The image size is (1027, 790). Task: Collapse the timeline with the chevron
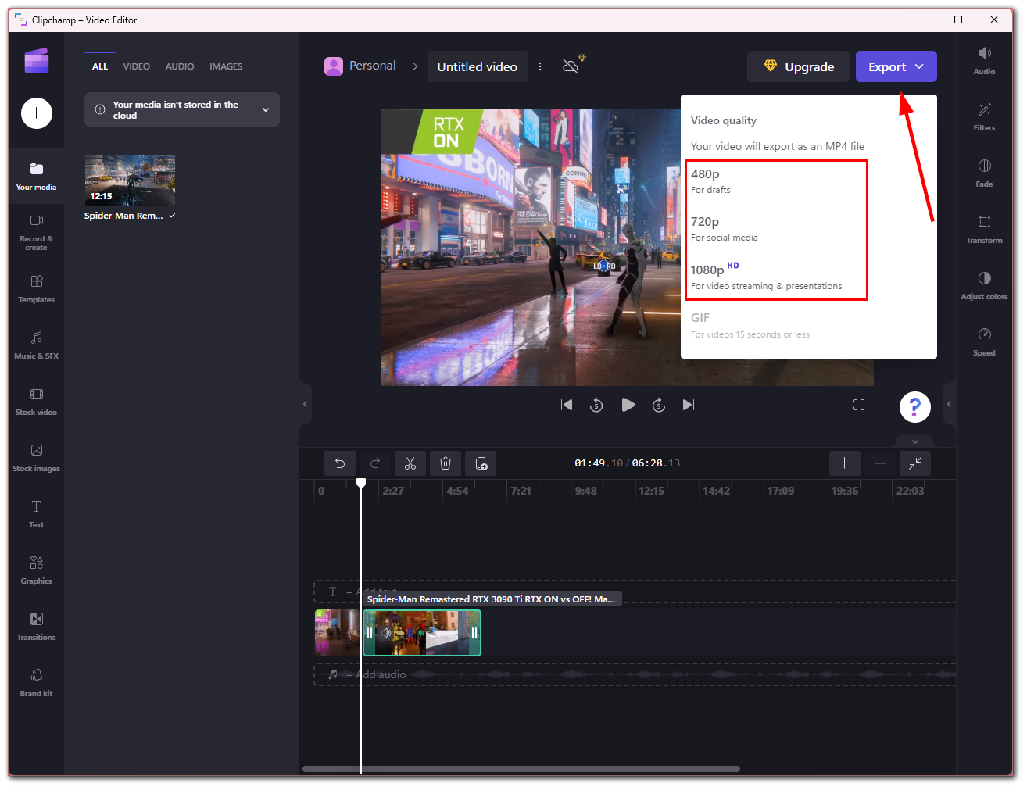pos(914,441)
